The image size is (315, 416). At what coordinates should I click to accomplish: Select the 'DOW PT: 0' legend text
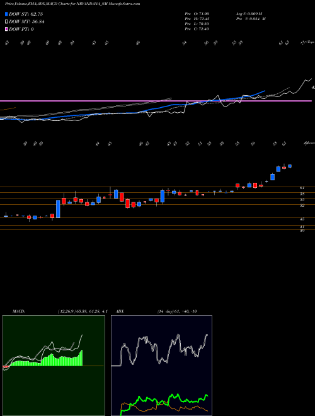[21, 29]
